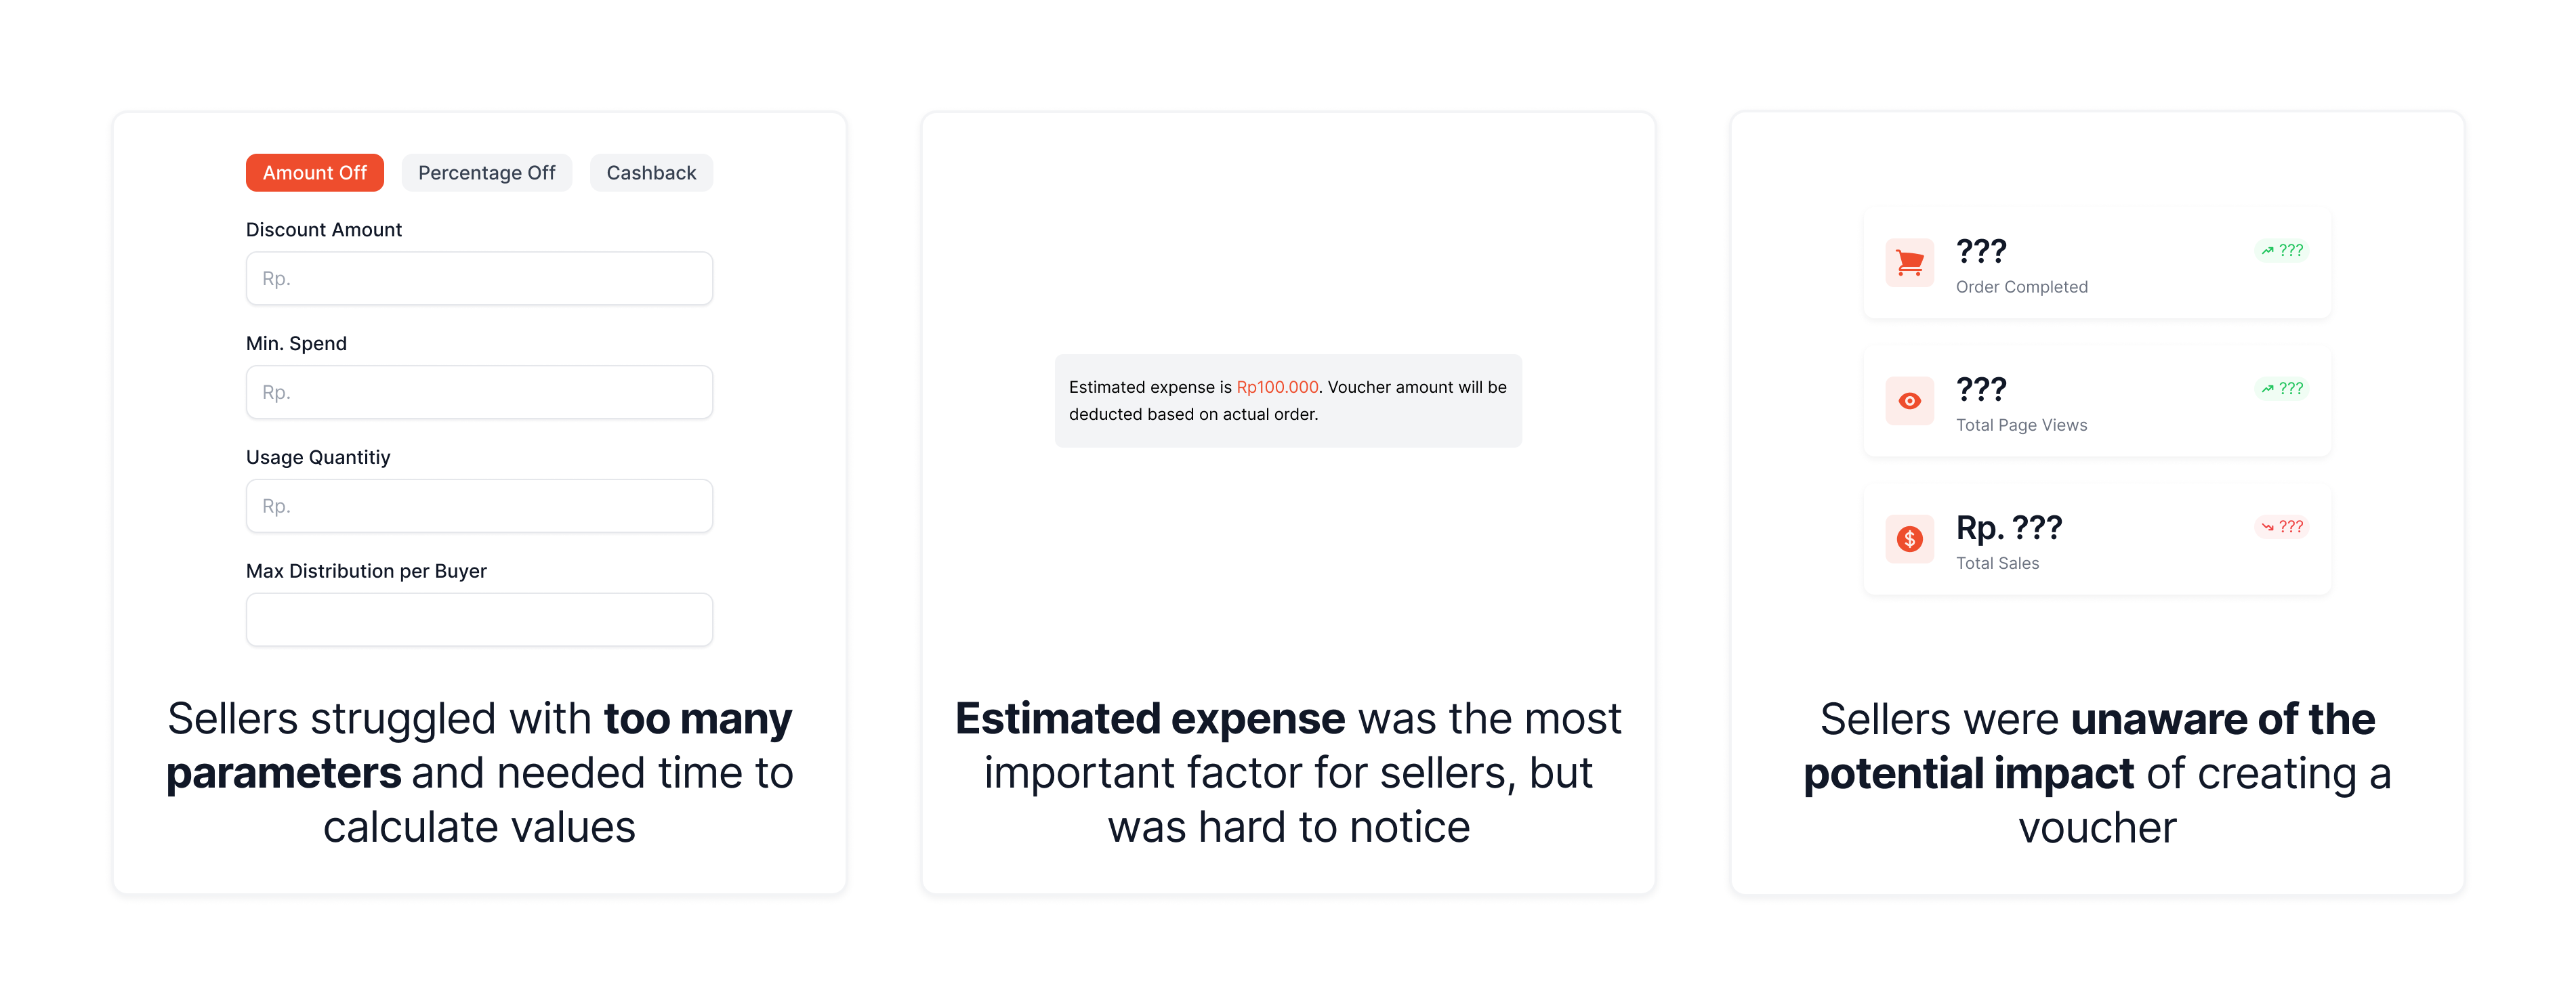
Task: Click into the Min. Spend field
Action: [479, 392]
